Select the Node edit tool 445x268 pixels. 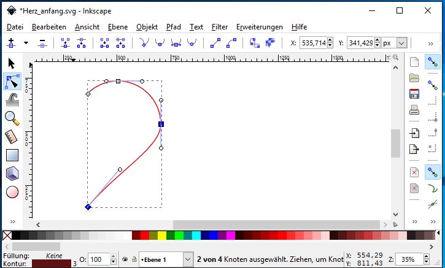click(12, 81)
